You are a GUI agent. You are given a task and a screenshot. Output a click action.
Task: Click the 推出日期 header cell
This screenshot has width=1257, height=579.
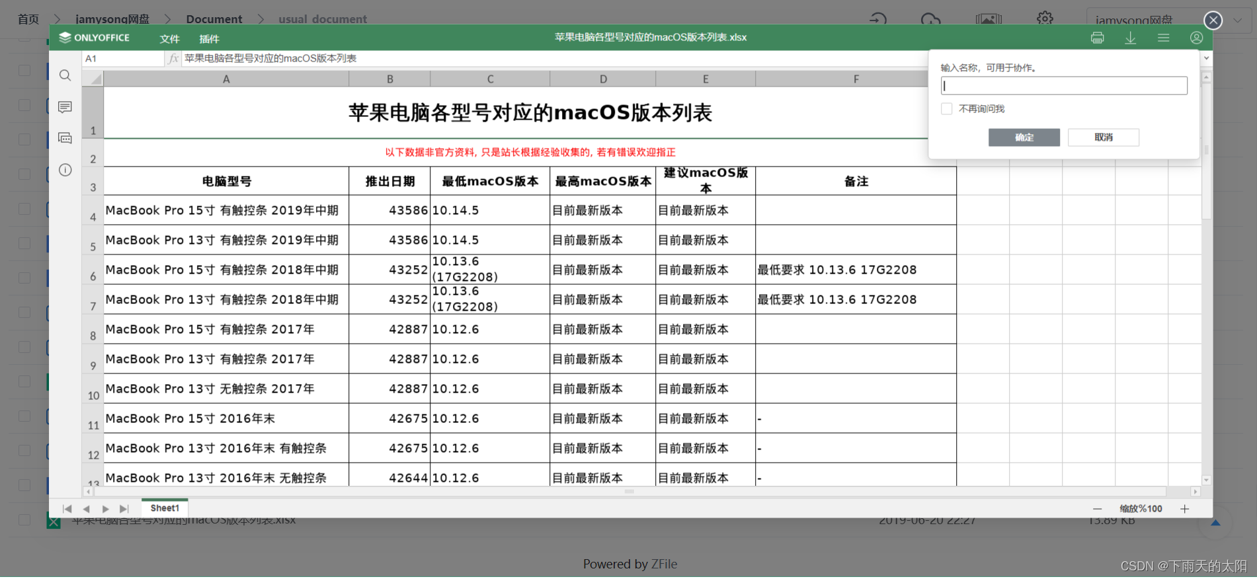point(389,181)
